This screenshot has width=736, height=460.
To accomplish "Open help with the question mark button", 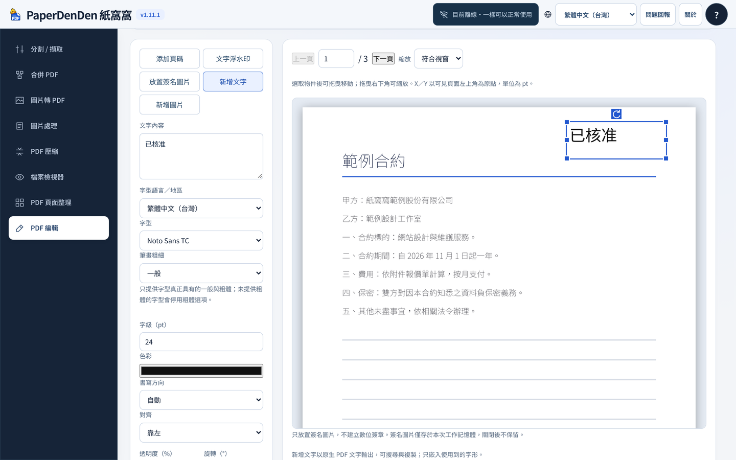I will coord(716,14).
